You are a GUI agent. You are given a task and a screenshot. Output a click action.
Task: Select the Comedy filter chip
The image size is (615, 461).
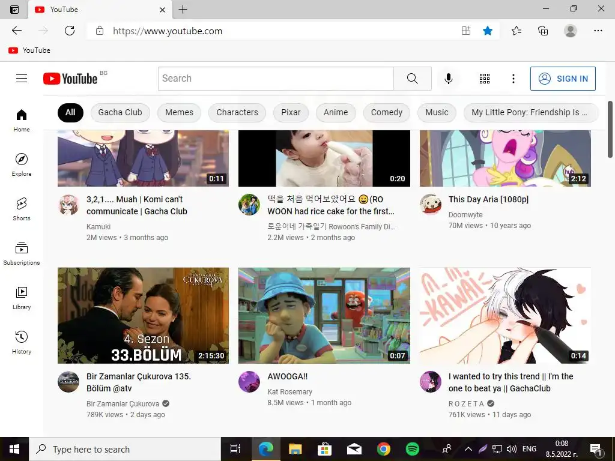387,112
